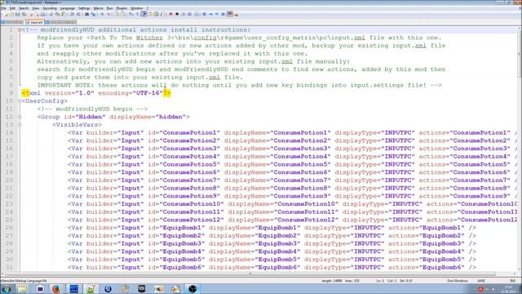
Task: Collapse the VisibleVars fold marker on line 13
Action: click(20, 125)
